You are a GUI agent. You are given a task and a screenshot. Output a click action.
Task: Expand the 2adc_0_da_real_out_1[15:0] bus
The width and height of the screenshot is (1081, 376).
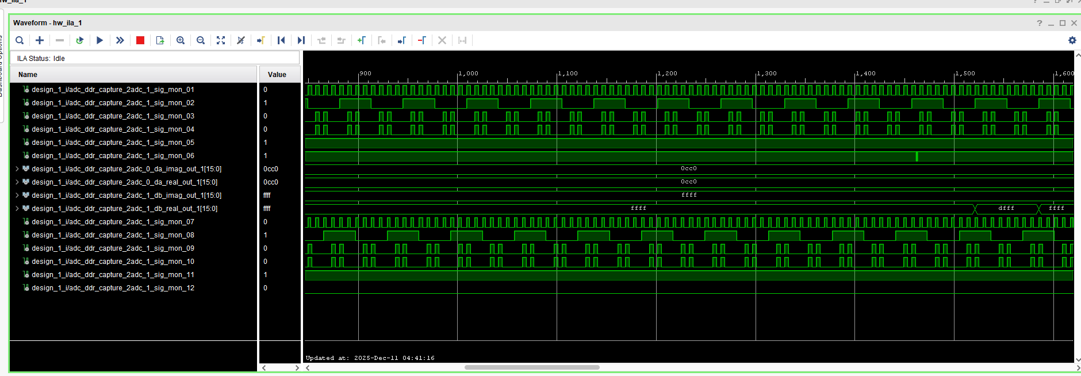[x=17, y=182]
